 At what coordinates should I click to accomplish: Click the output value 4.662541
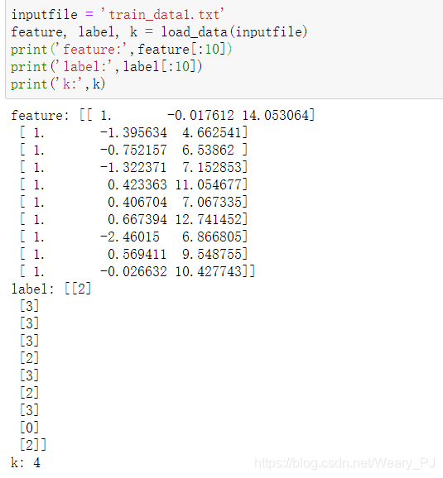coord(212,133)
